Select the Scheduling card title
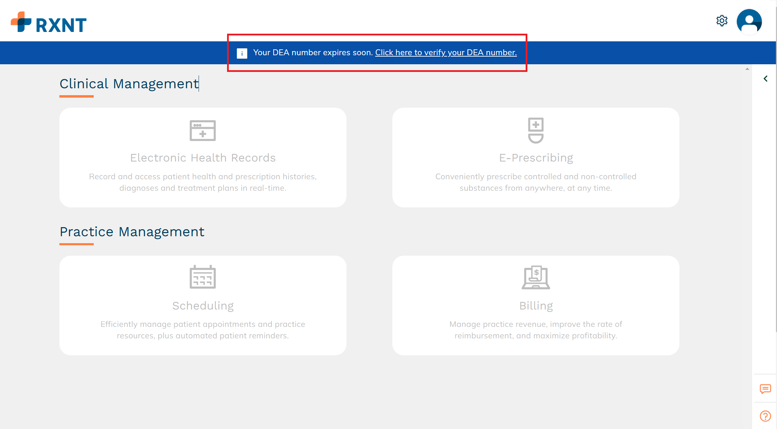 pos(203,306)
